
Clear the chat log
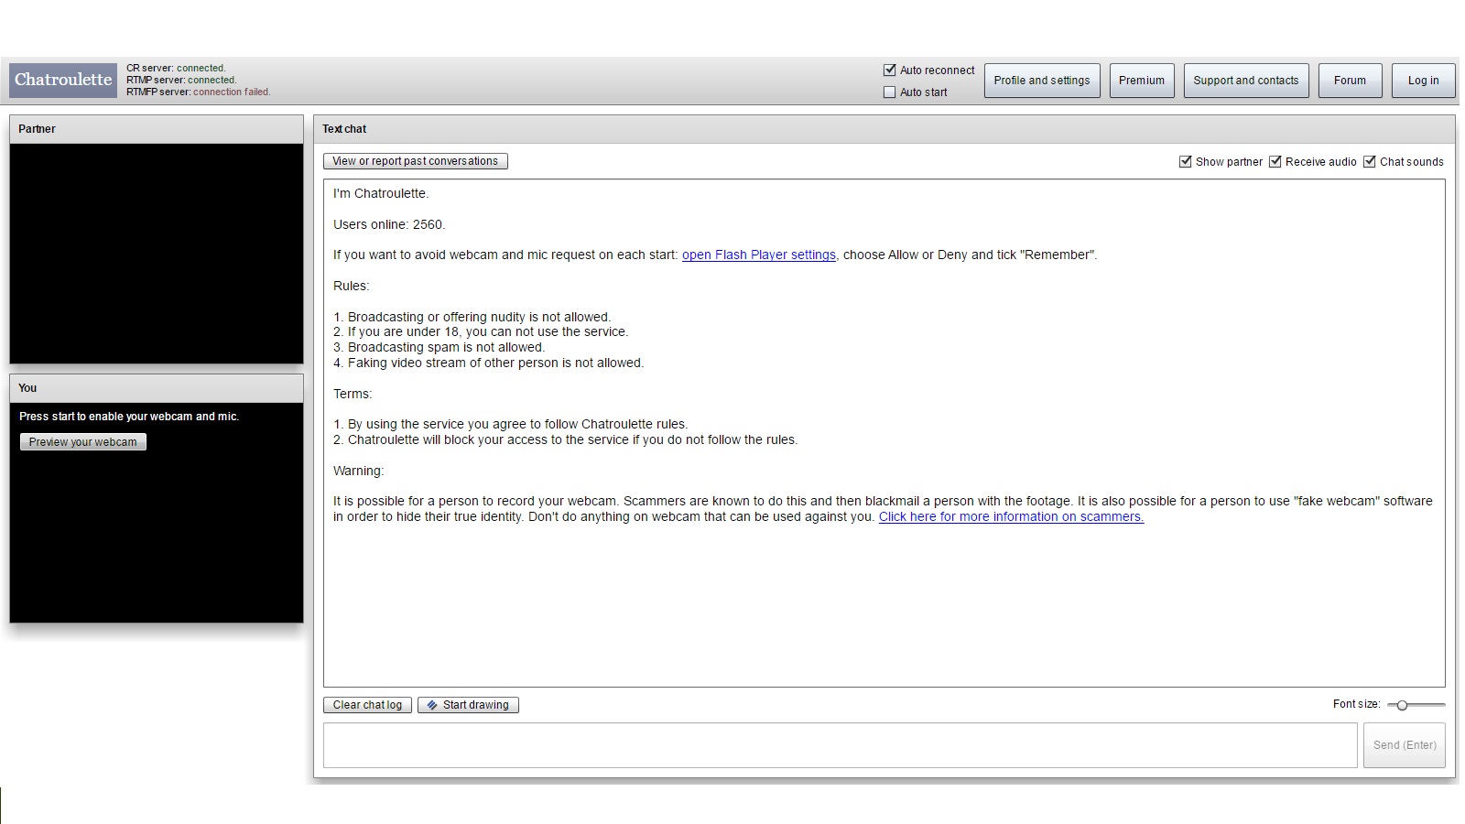point(368,705)
